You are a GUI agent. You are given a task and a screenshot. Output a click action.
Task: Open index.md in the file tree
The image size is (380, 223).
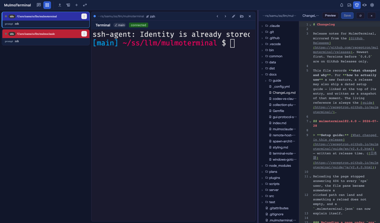[x=279, y=123]
